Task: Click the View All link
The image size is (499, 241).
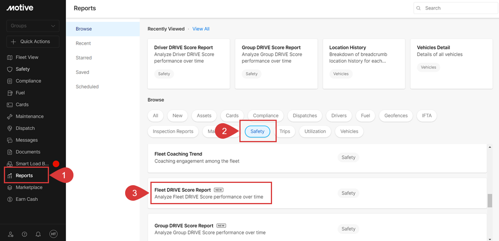Action: point(201,29)
